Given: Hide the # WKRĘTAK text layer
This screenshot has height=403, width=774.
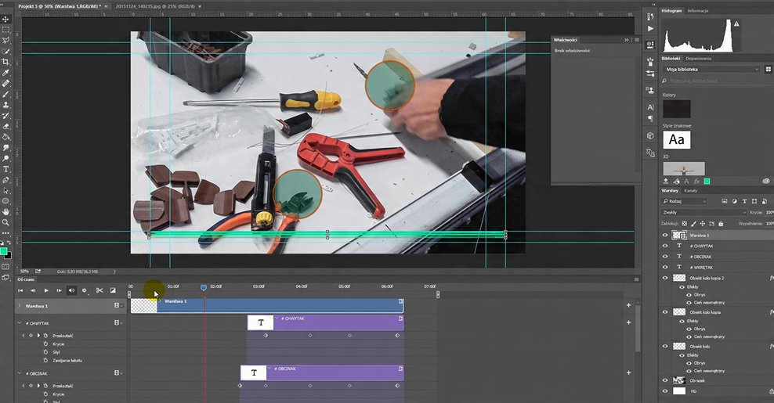Looking at the screenshot, I should click(x=664, y=268).
